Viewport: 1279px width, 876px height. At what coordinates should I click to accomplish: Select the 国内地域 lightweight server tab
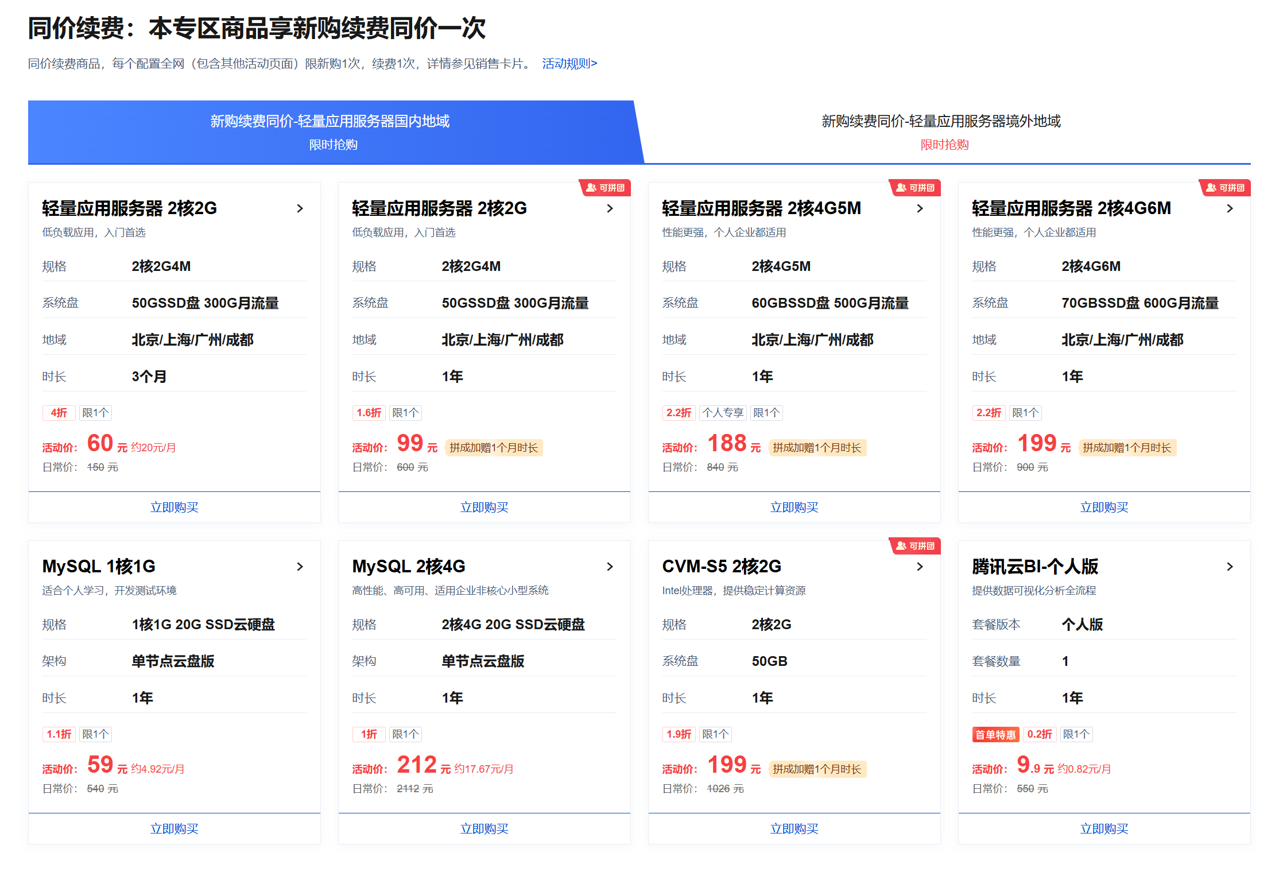[x=333, y=132]
